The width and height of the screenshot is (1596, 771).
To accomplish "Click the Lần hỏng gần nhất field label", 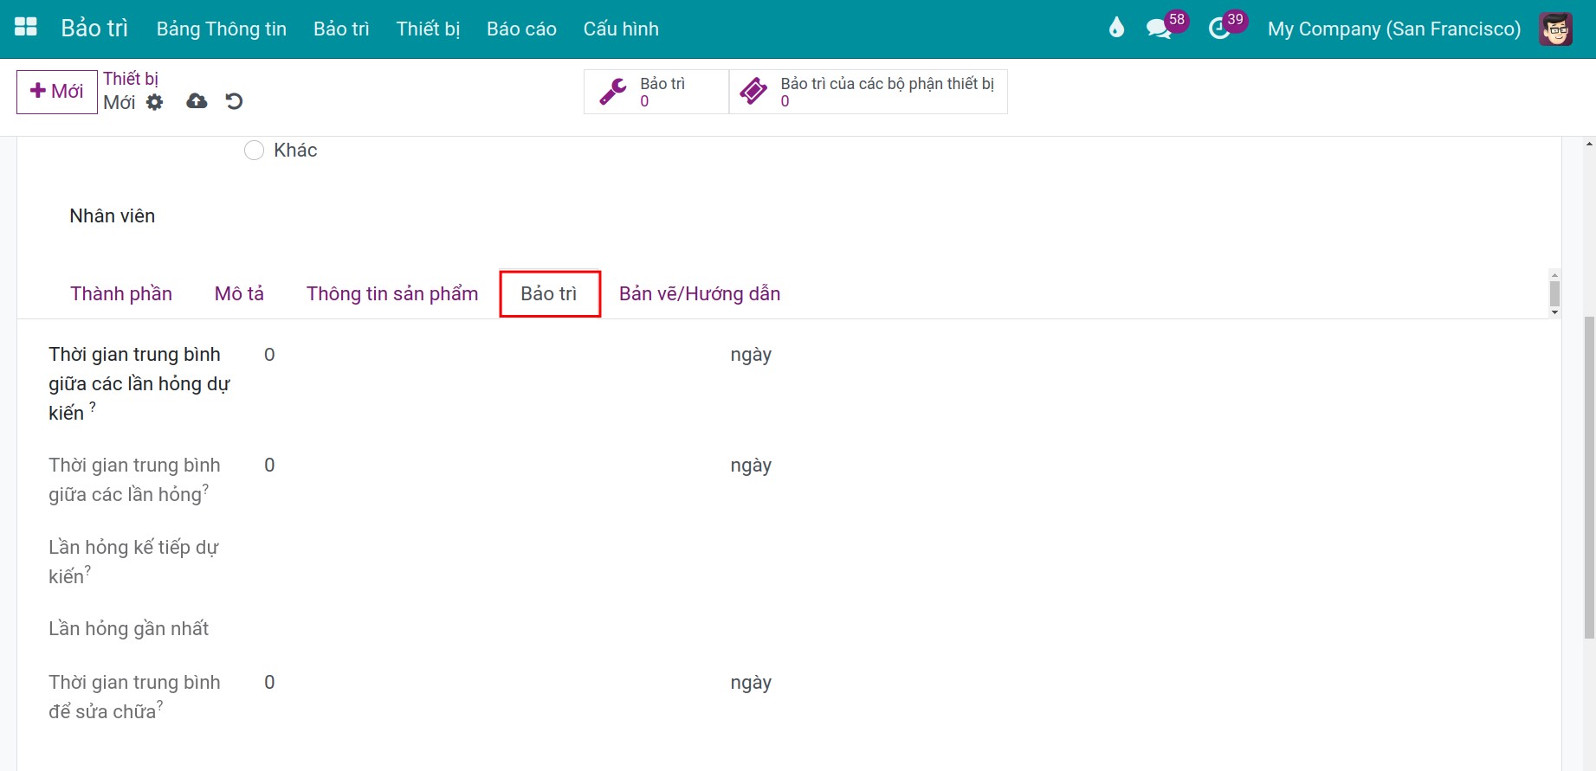I will [129, 629].
